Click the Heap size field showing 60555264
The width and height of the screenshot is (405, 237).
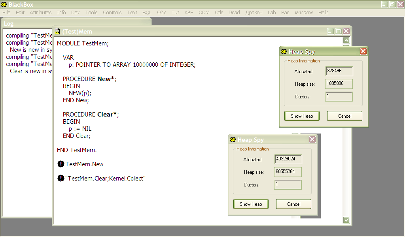(x=288, y=172)
